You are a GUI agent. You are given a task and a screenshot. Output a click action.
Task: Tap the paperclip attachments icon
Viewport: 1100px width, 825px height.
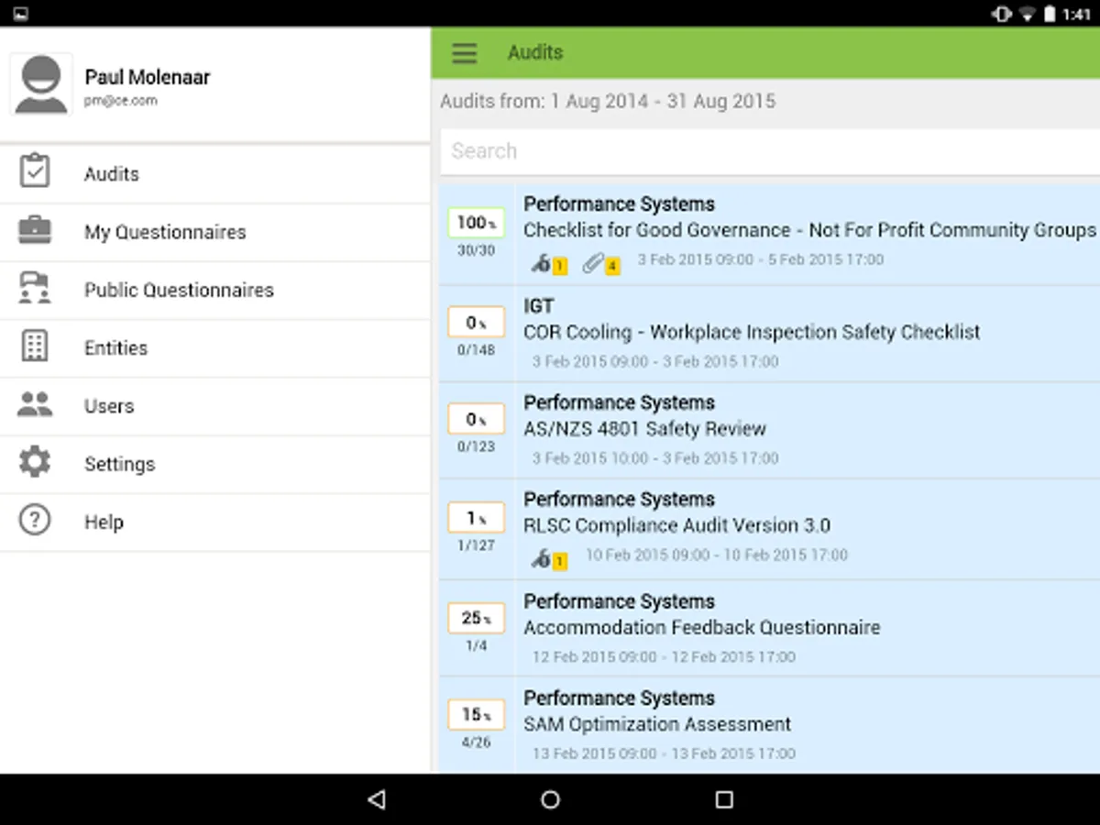click(x=595, y=264)
